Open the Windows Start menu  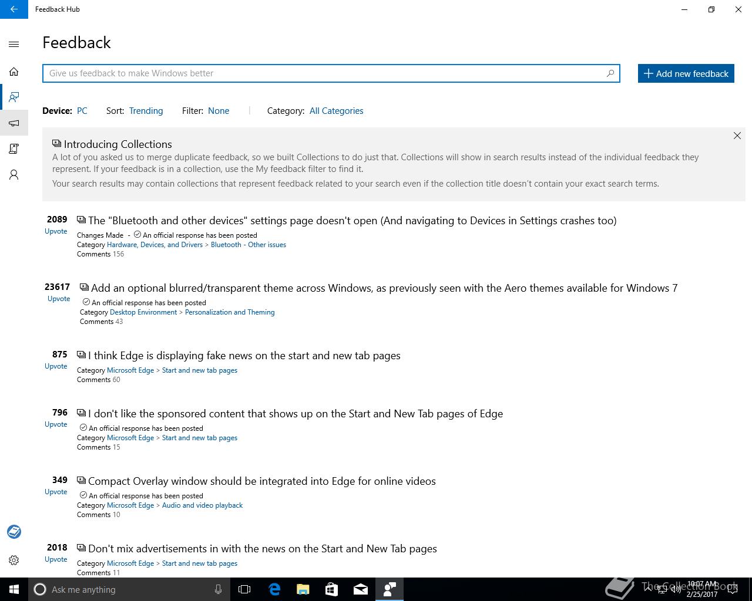(14, 589)
